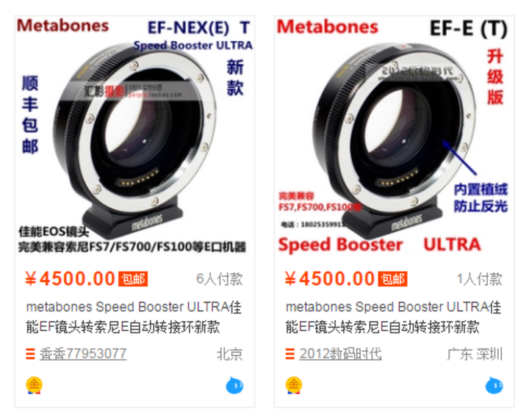Click the 6人付款 purchase count
The image size is (529, 420).
coord(219,279)
